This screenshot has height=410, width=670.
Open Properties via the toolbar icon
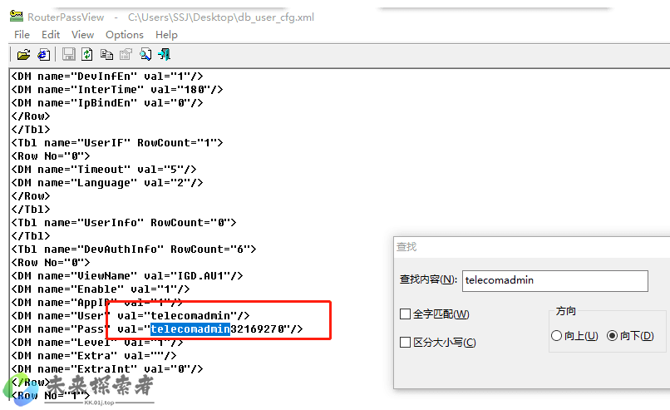pyautogui.click(x=126, y=55)
